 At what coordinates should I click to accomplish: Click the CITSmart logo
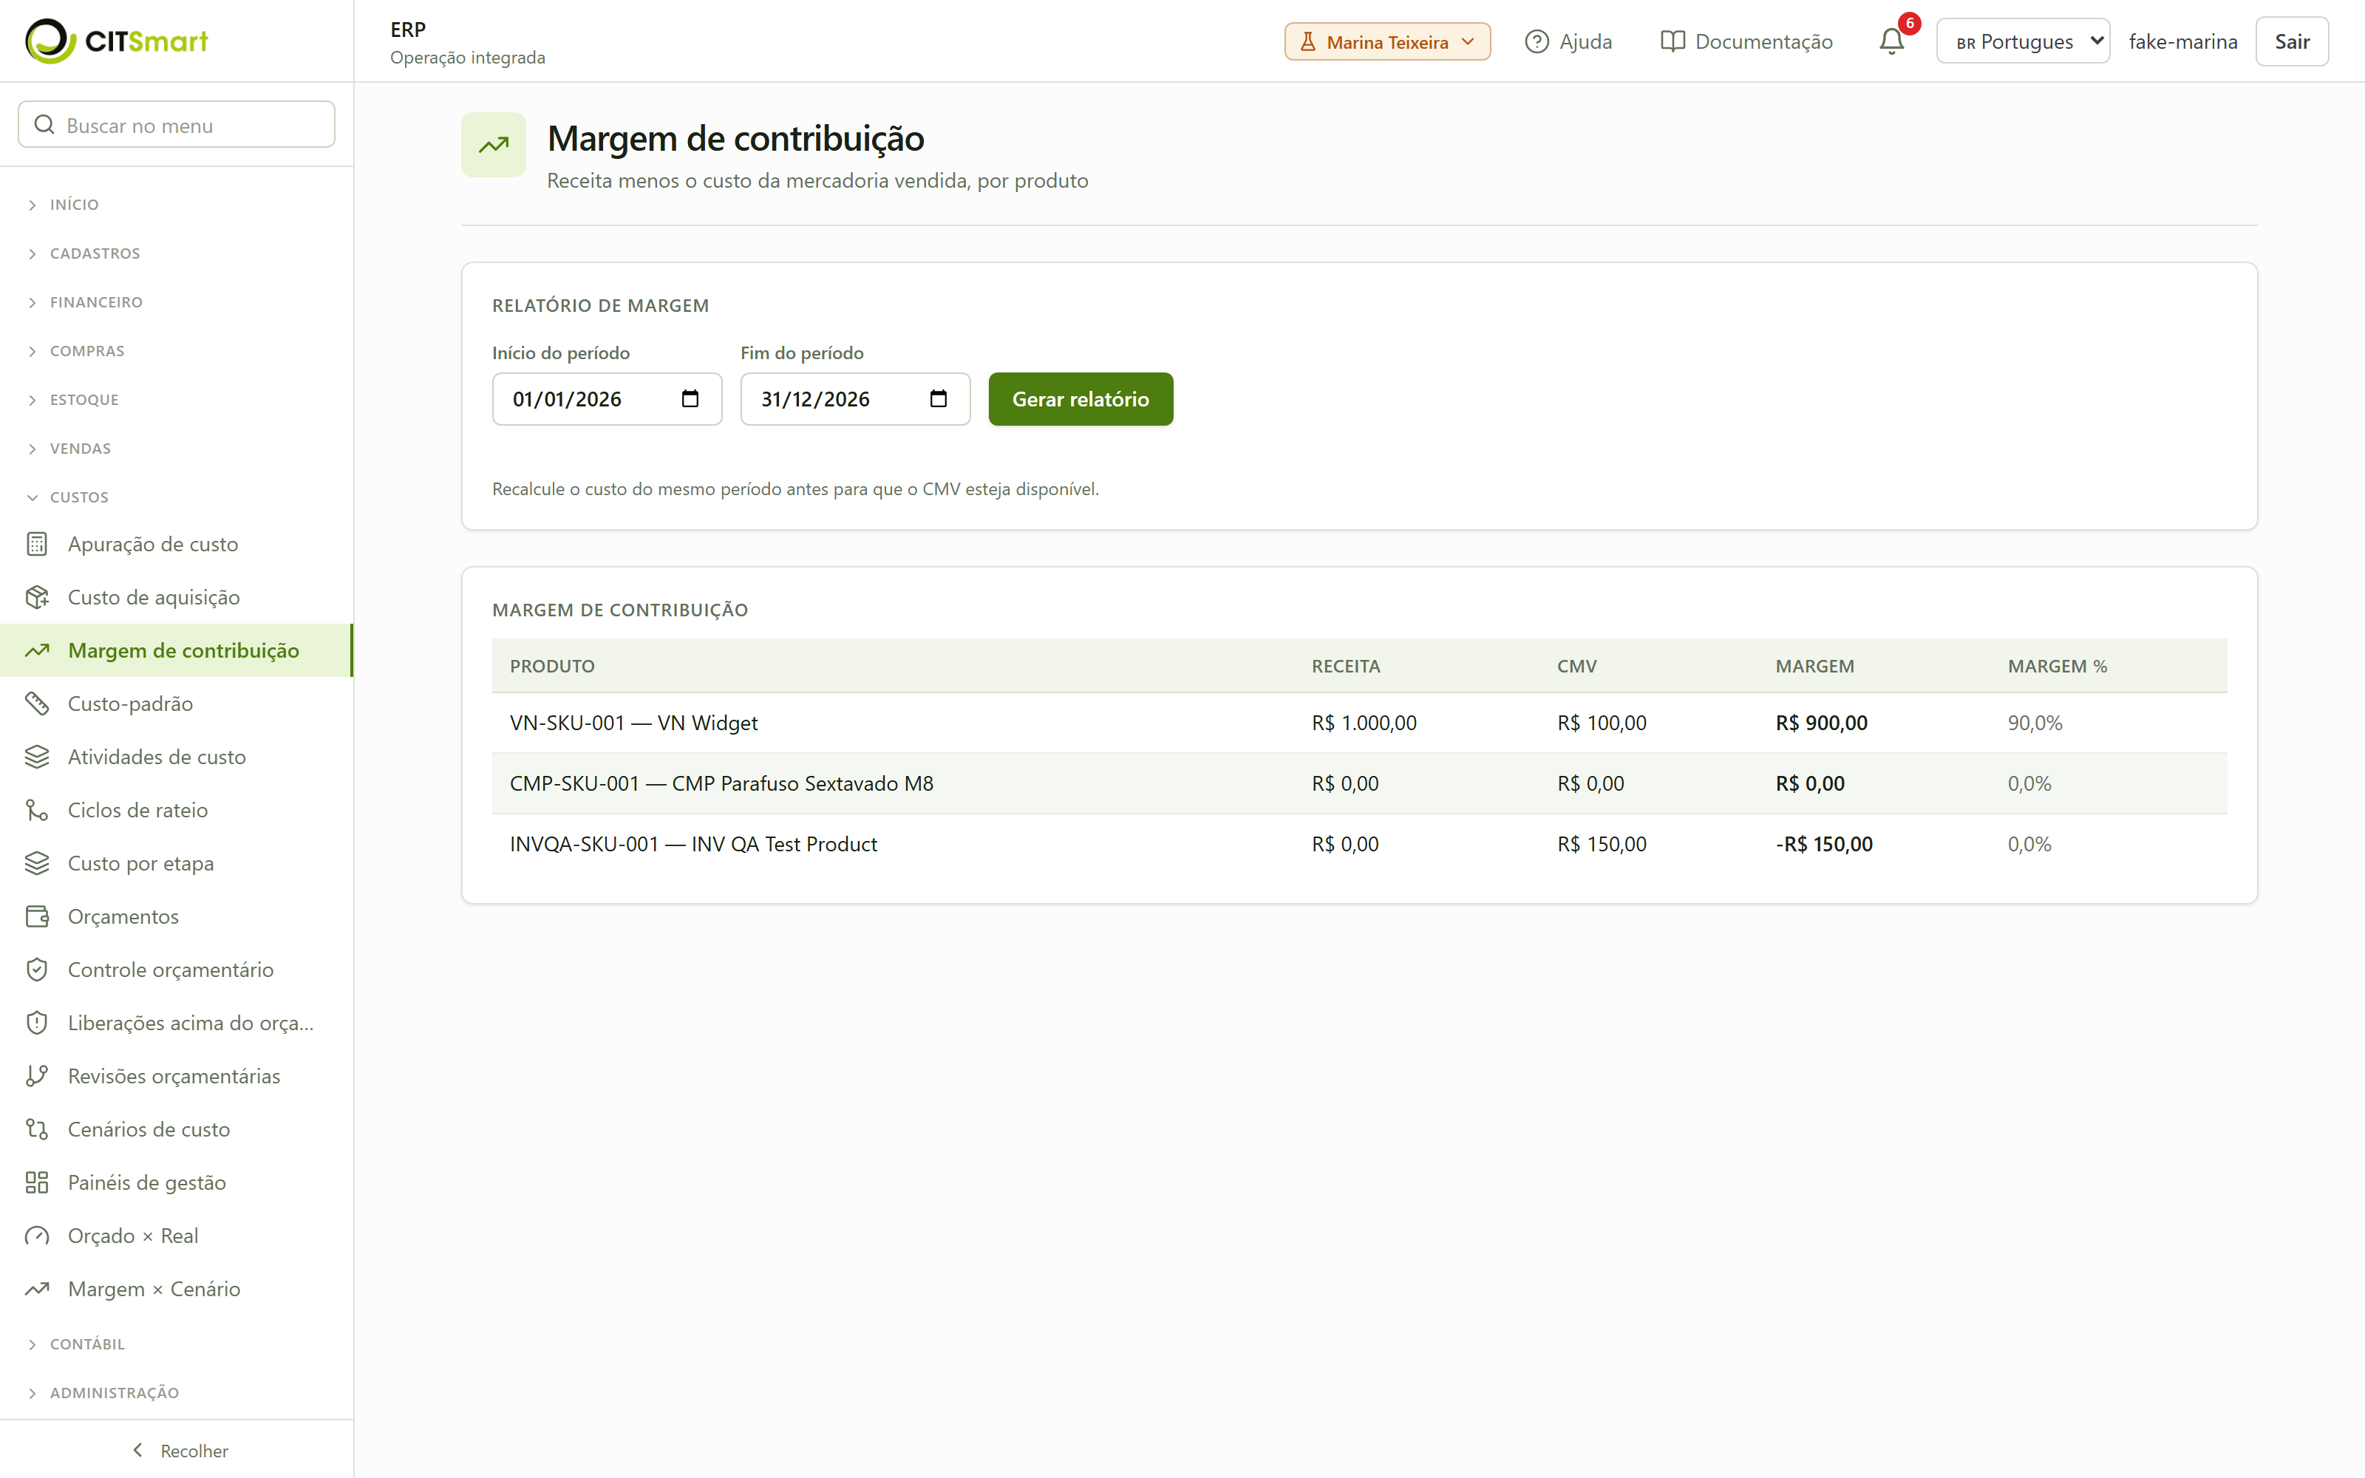[116, 41]
